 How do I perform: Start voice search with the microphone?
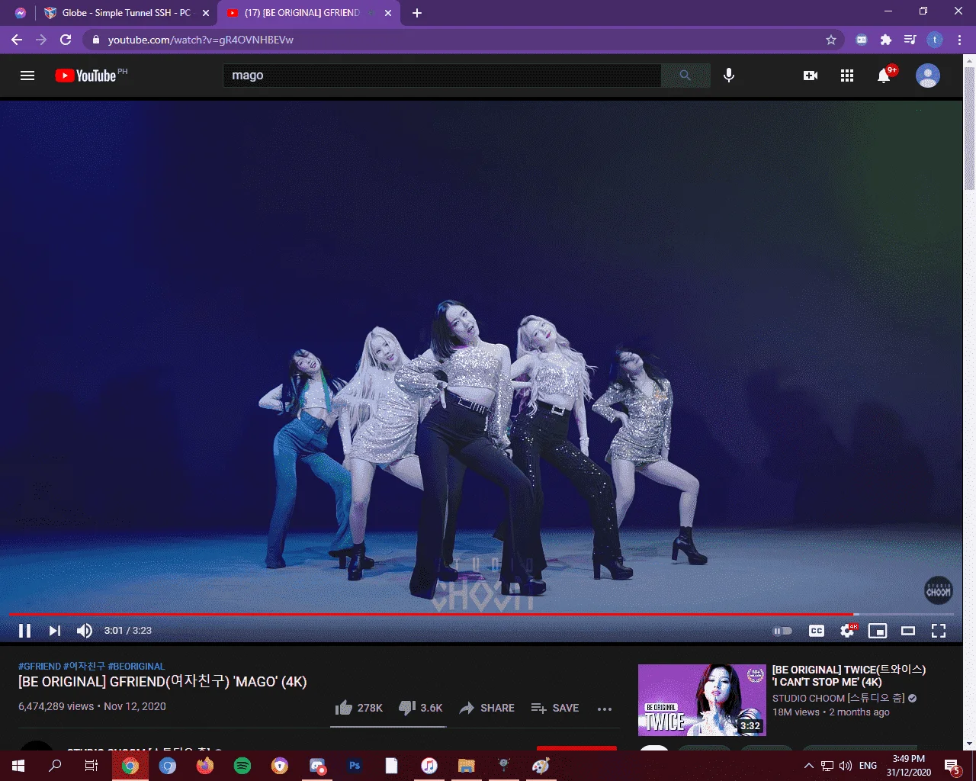coord(729,76)
